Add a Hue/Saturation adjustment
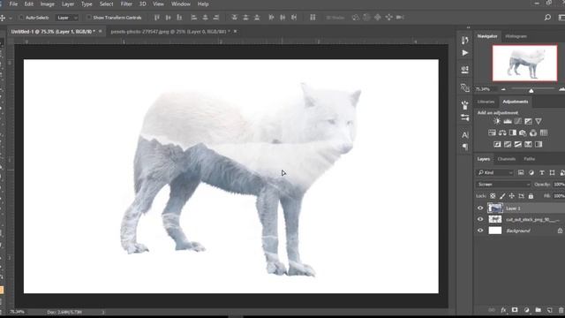The width and height of the screenshot is (565, 318). (492, 132)
